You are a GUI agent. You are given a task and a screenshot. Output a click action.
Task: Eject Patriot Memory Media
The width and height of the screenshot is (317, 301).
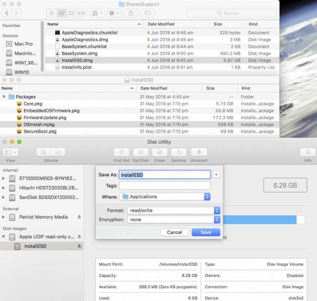click(79, 217)
